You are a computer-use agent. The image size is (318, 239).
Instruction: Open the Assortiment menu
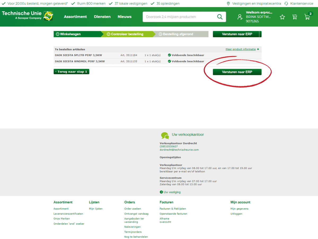[75, 16]
